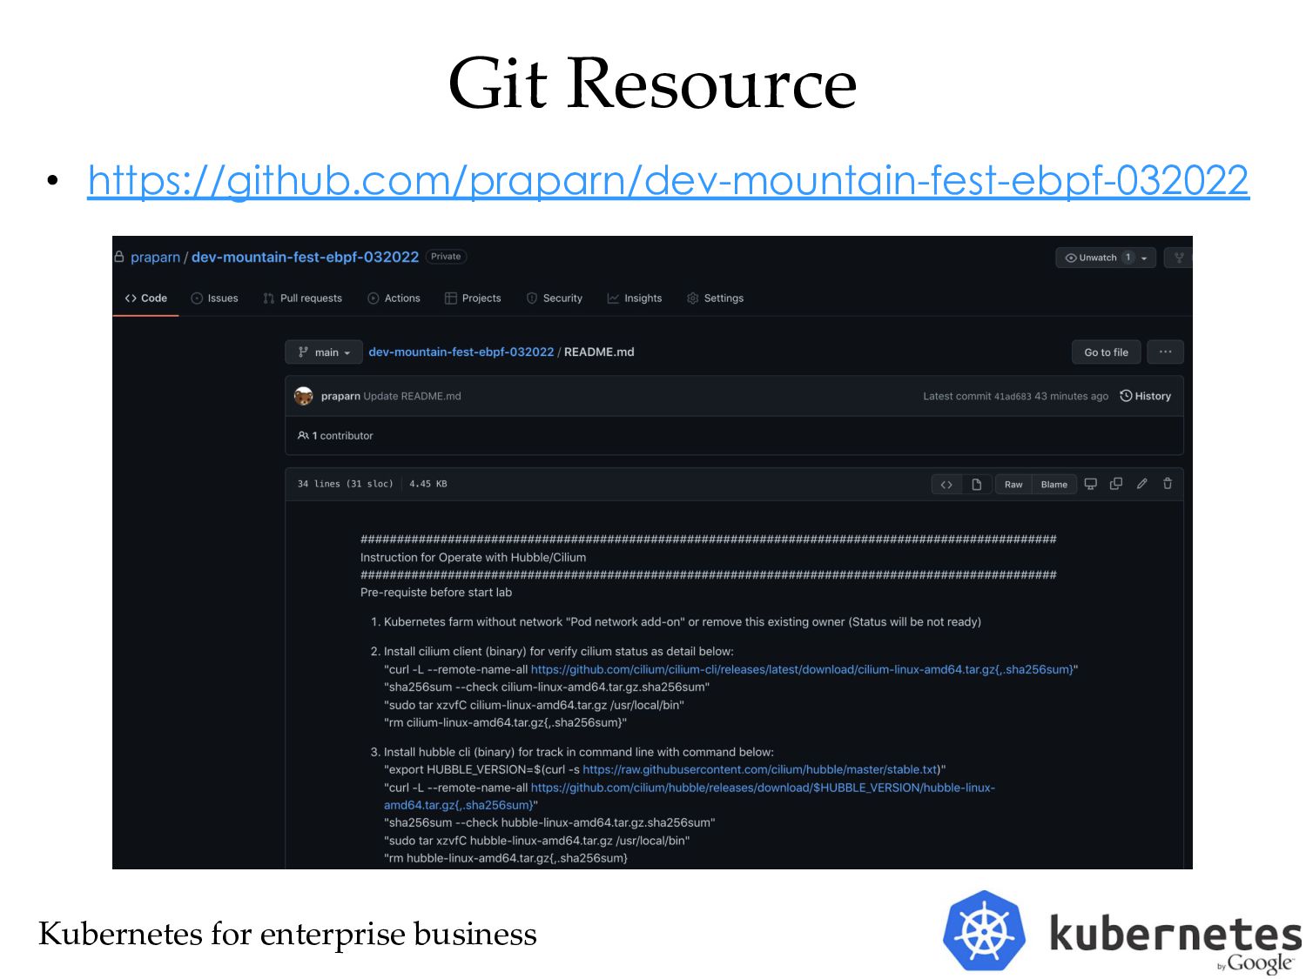Image resolution: width=1306 pixels, height=979 pixels.
Task: Click the bold repository name in header
Action: pyautogui.click(x=305, y=258)
